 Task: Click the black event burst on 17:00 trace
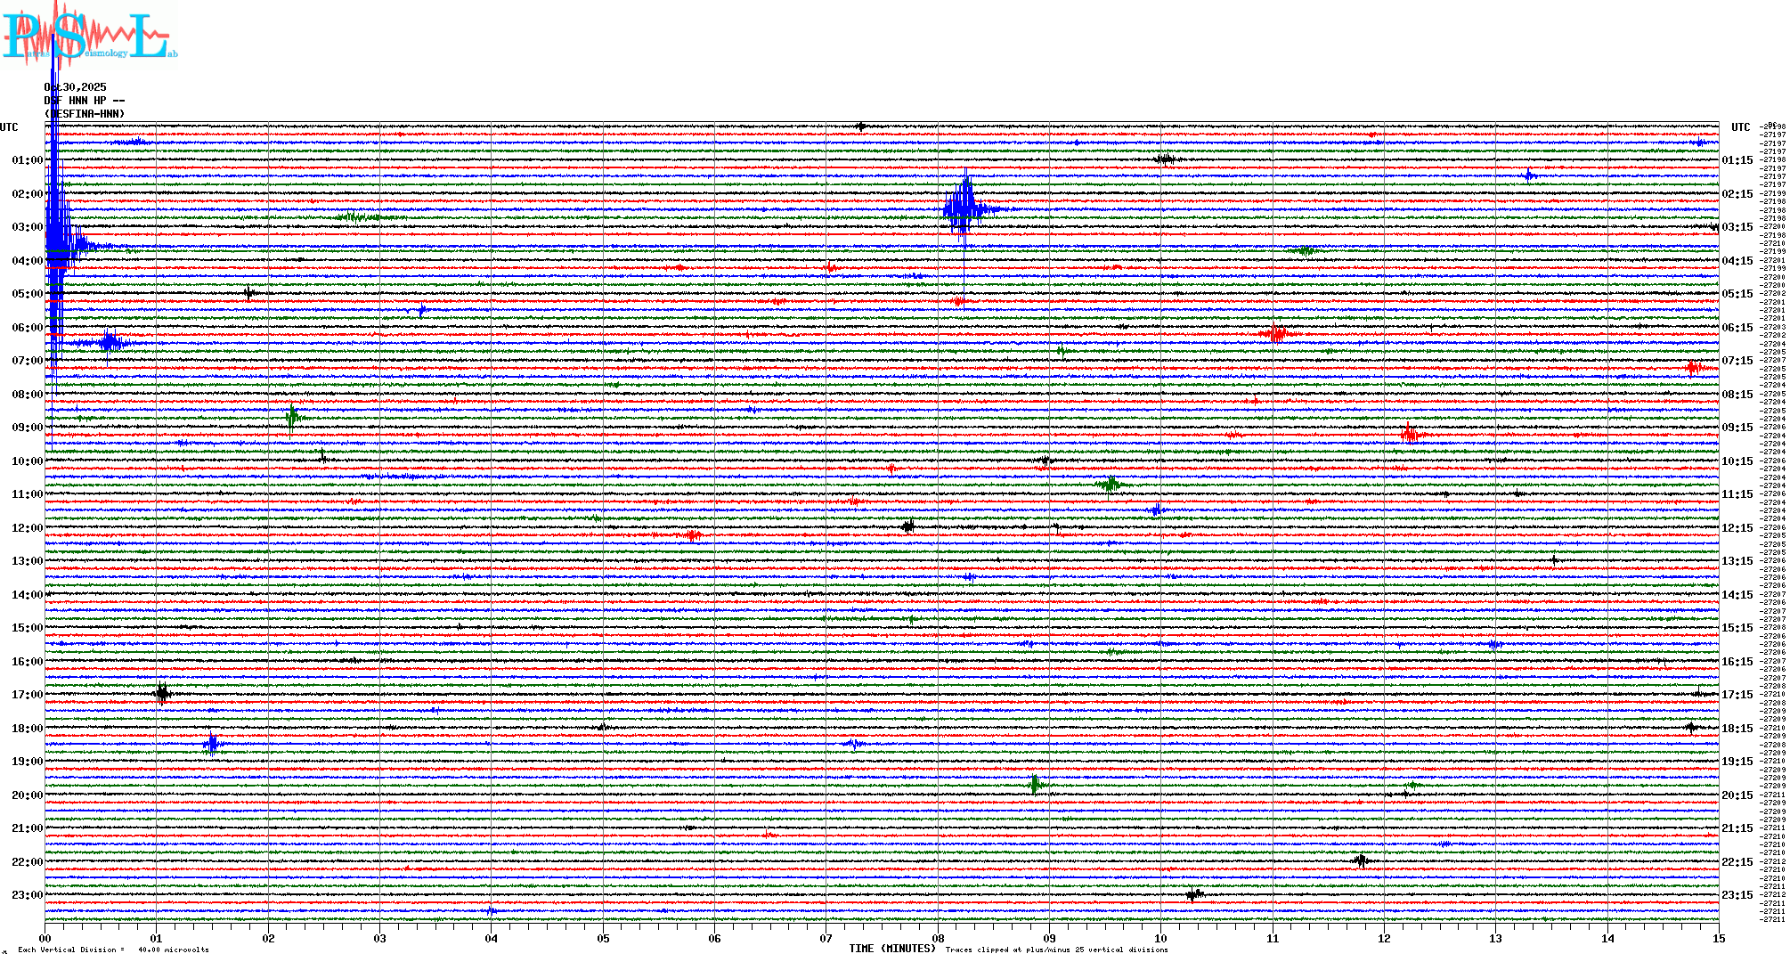click(x=162, y=693)
